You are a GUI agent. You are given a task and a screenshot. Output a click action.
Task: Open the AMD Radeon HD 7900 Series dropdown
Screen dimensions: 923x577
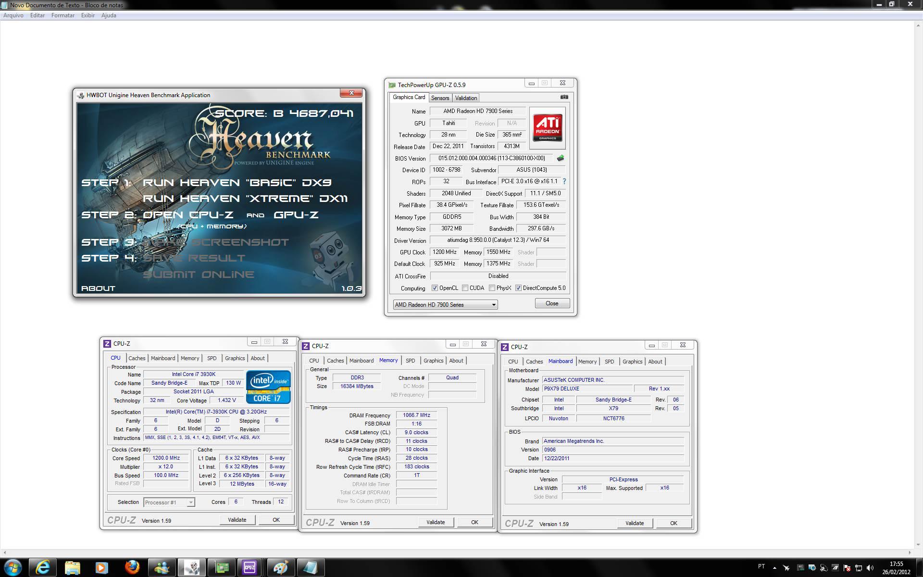[445, 305]
